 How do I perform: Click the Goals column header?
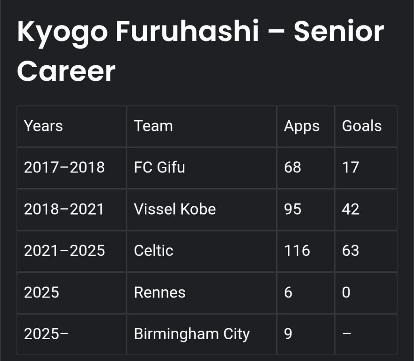366,126
